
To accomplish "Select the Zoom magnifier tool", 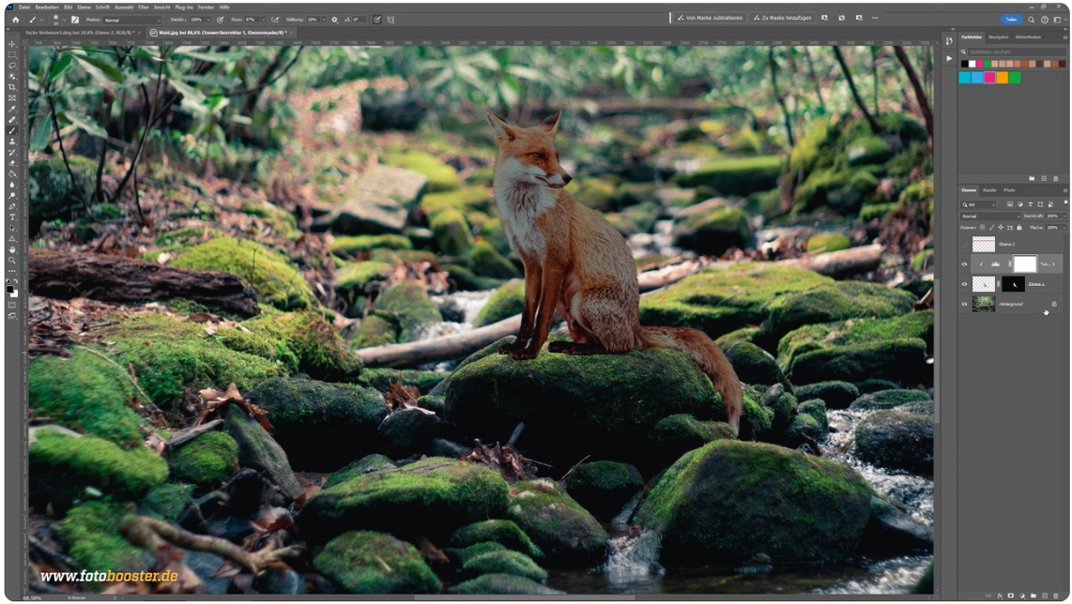I will point(12,261).
